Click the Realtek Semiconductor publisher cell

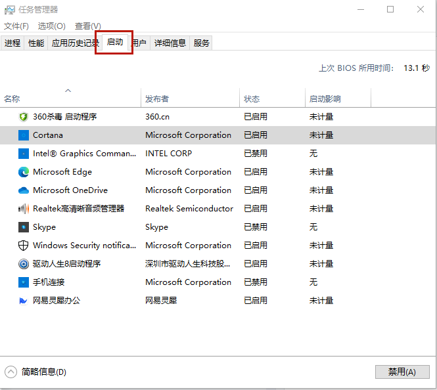pyautogui.click(x=189, y=209)
